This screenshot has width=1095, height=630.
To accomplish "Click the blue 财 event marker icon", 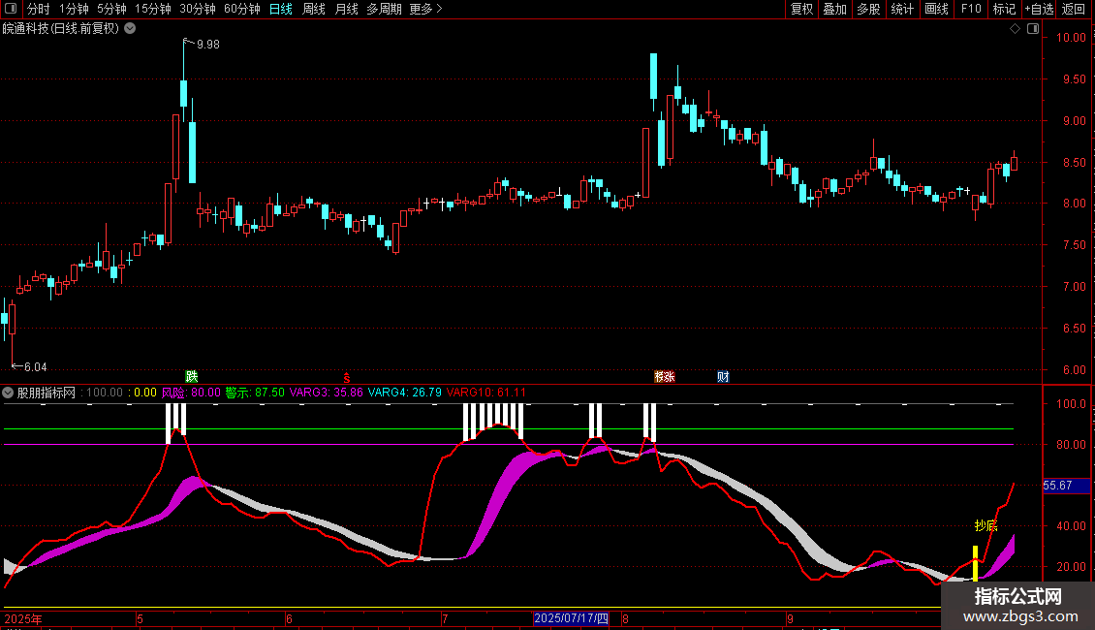I will coord(723,376).
